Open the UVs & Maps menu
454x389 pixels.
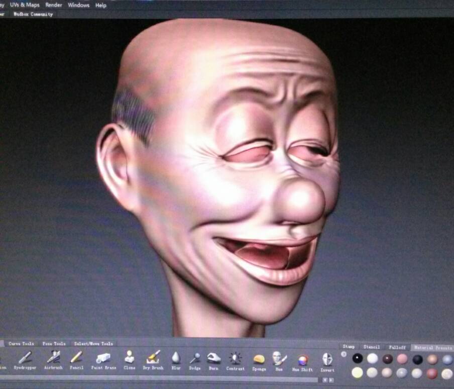[x=25, y=5]
